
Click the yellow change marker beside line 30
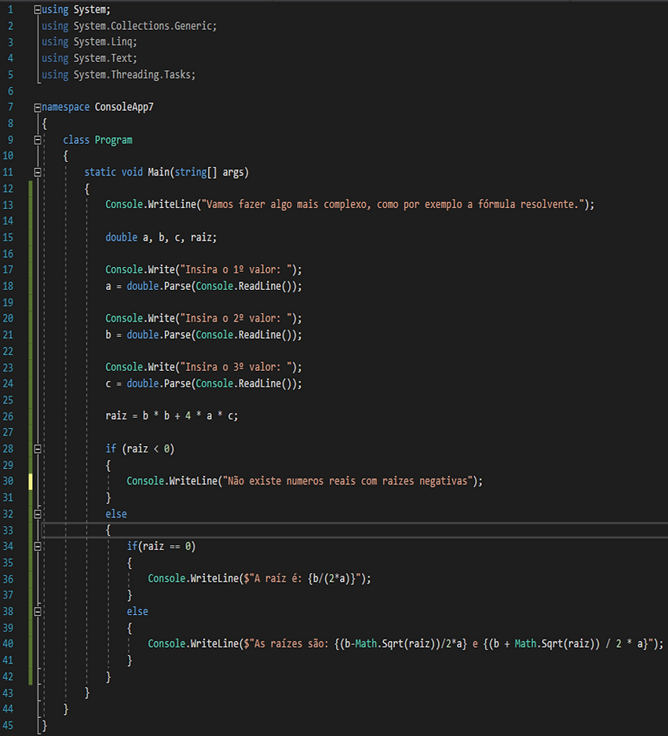click(31, 482)
